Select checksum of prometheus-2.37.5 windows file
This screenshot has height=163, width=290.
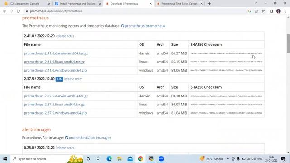pos(227,113)
